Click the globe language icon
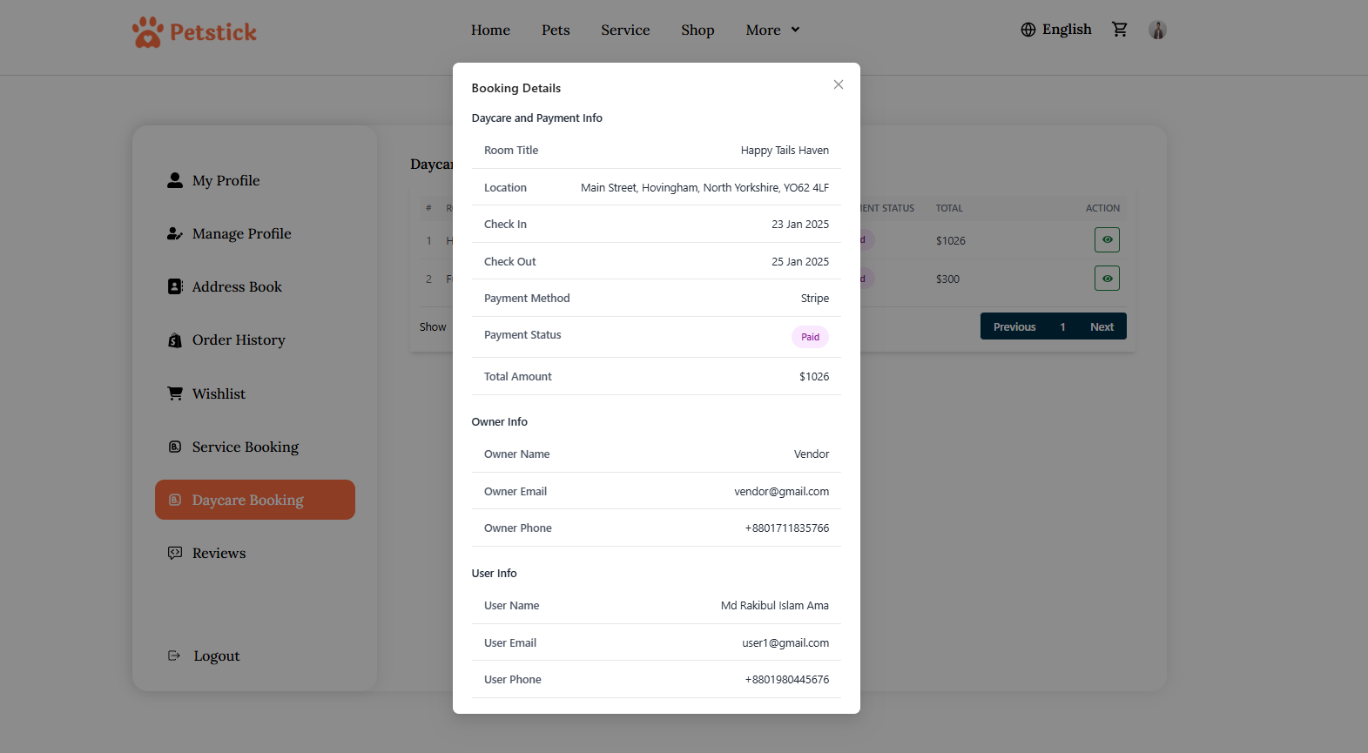Screen dimensions: 1368x753 1028,30
